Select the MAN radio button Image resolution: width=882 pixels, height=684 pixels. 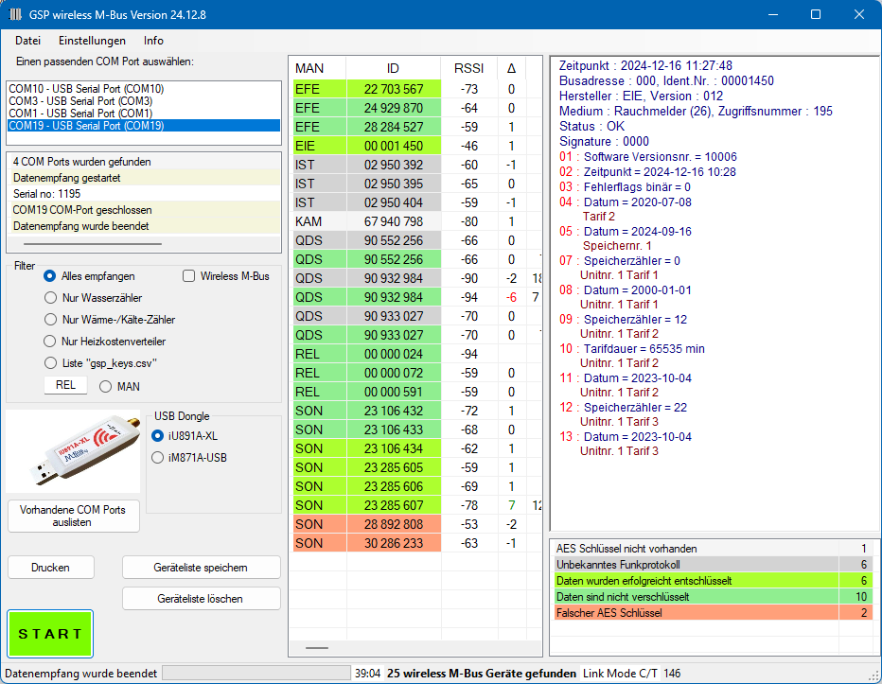pos(105,386)
